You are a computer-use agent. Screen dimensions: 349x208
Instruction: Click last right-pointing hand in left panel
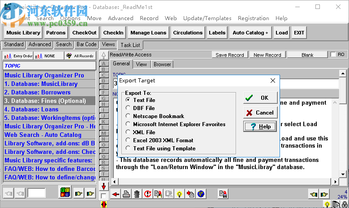click(x=90, y=193)
